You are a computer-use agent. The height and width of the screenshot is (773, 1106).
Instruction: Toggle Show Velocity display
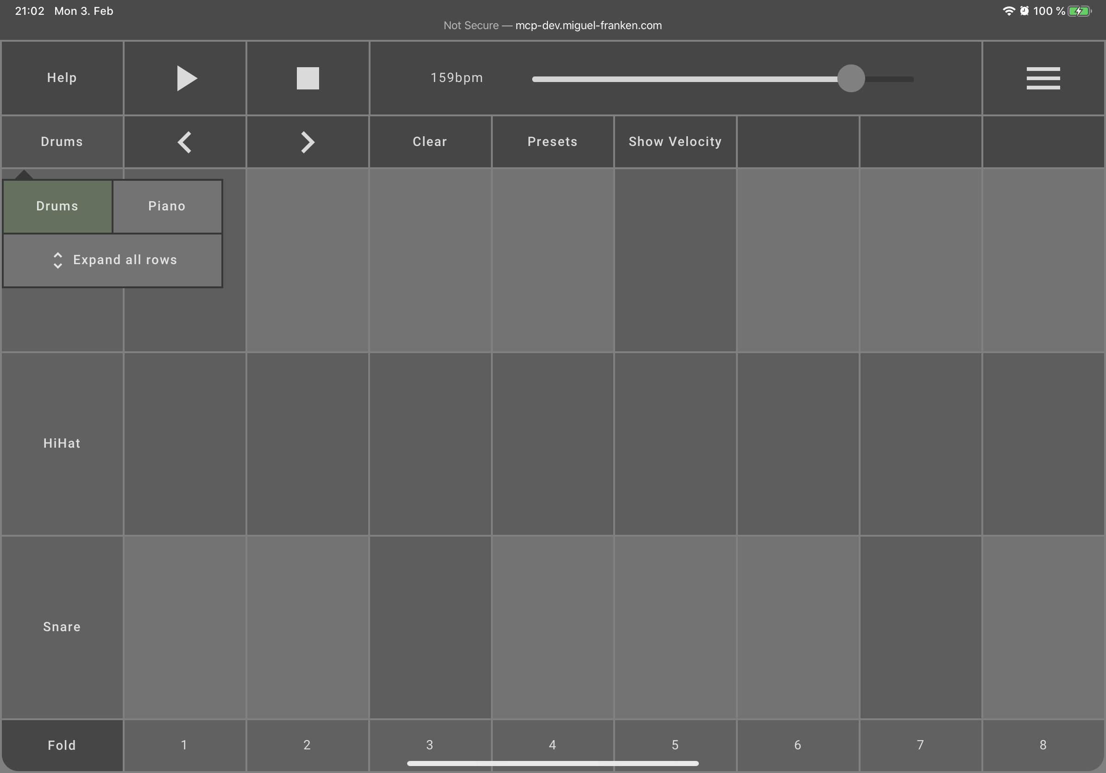(675, 141)
